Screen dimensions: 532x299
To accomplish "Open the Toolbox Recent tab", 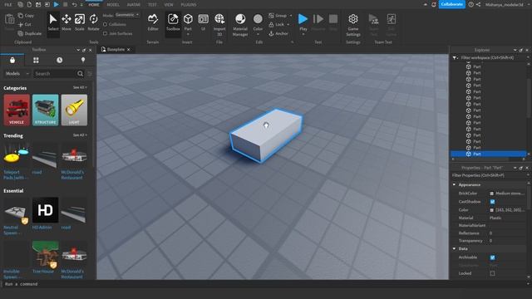I will click(x=59, y=60).
